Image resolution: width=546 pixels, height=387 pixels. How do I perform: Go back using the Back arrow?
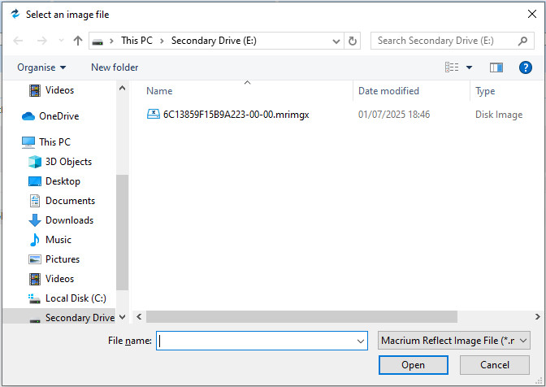click(x=18, y=41)
